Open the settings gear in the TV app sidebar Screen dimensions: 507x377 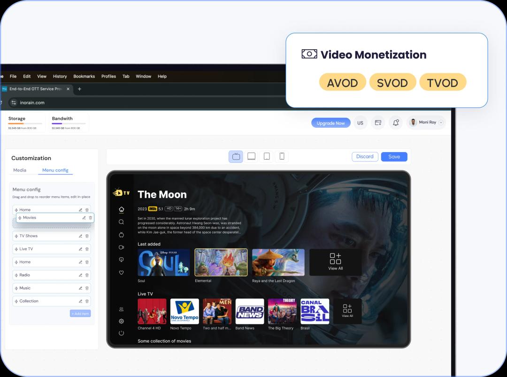(122, 321)
